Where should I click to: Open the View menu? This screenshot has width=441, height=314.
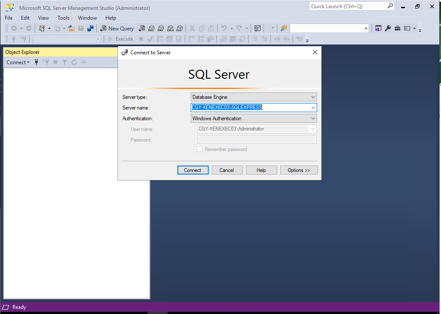tap(43, 18)
